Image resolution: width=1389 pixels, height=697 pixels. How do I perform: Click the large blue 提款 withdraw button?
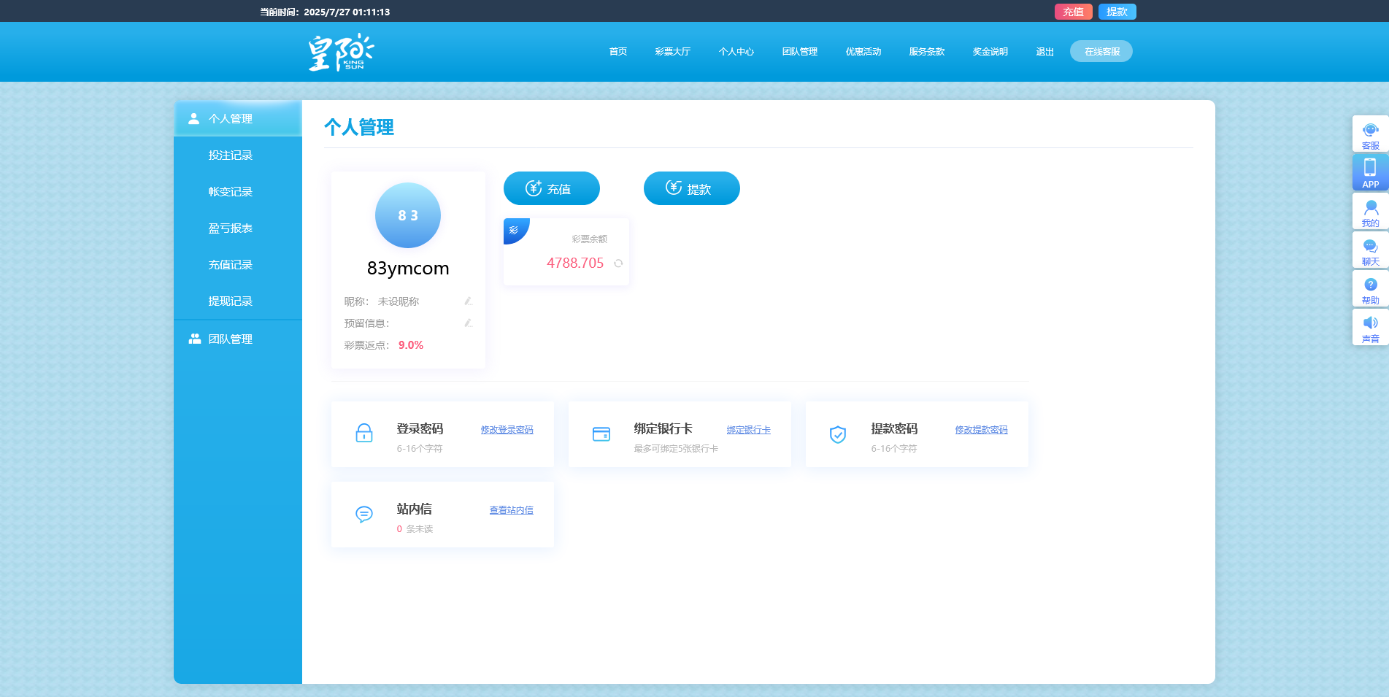click(x=692, y=188)
